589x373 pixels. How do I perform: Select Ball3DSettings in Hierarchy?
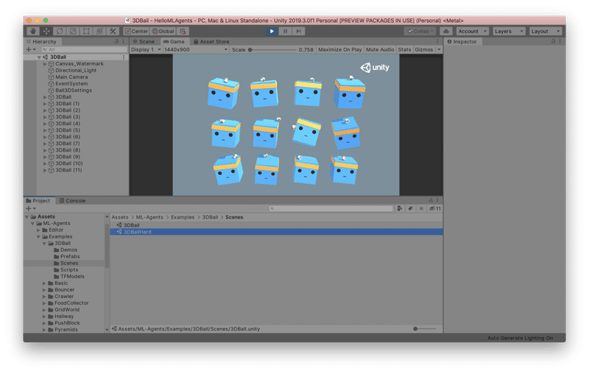(x=74, y=90)
